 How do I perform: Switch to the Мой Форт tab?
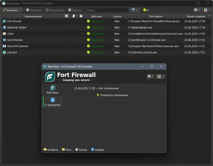click(x=52, y=90)
